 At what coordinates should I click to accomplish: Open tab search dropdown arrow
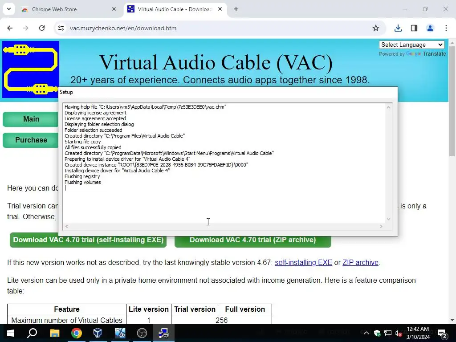(x=9, y=9)
